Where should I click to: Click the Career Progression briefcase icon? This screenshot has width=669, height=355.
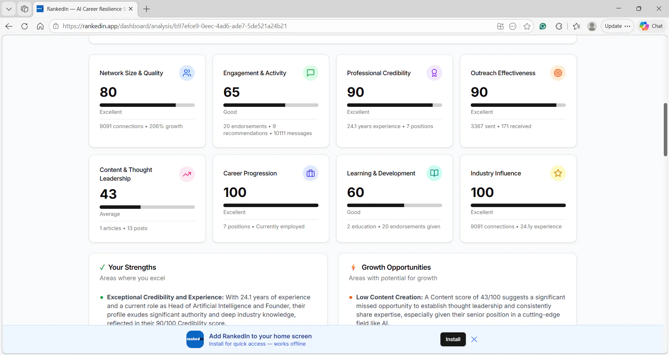point(310,173)
